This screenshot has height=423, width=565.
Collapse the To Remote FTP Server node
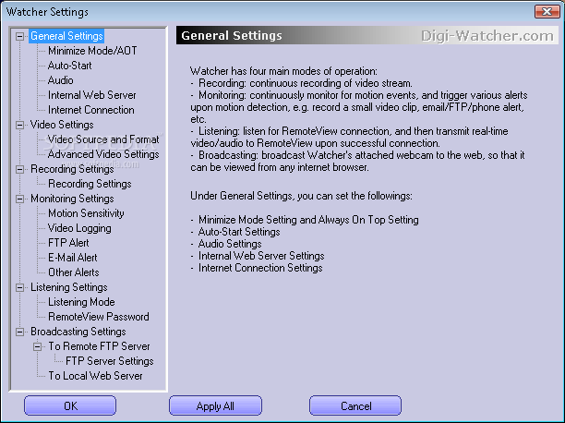point(38,347)
